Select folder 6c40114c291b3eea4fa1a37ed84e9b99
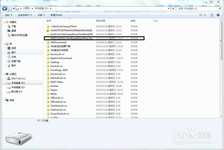The image size is (224, 150). pos(71,34)
